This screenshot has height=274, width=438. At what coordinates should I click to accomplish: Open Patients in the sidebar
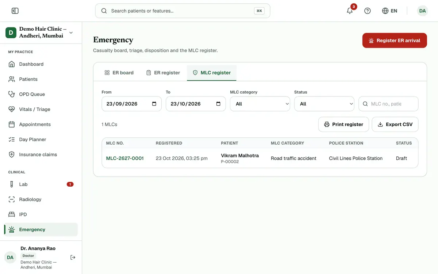pyautogui.click(x=41, y=79)
